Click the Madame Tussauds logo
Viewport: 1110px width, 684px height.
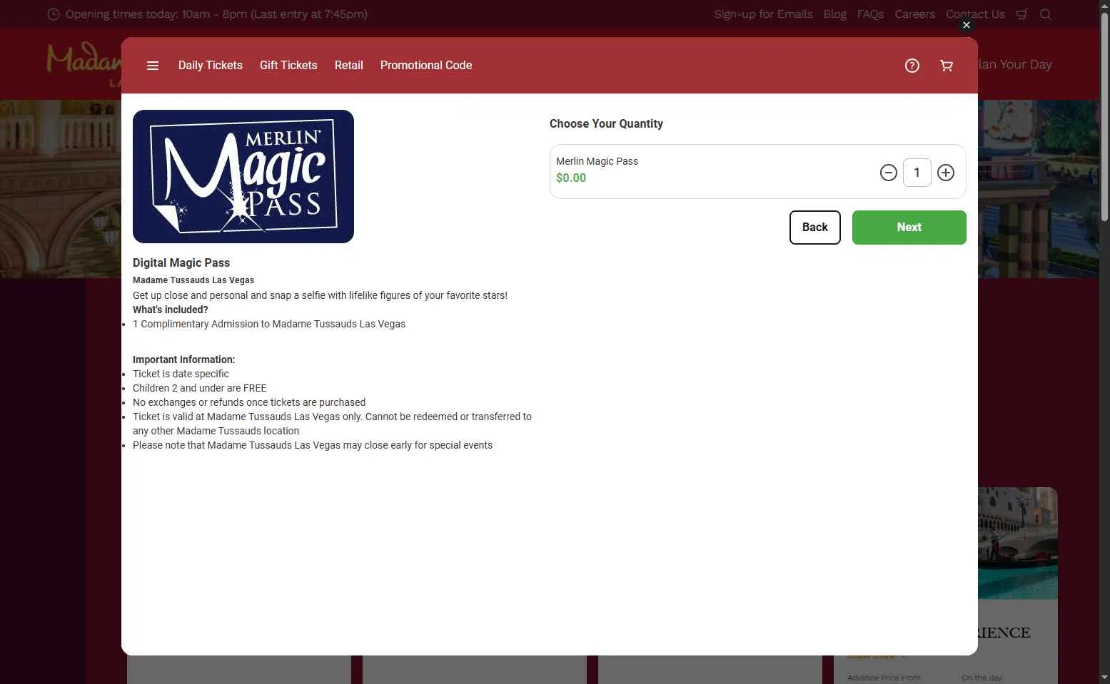(x=84, y=64)
